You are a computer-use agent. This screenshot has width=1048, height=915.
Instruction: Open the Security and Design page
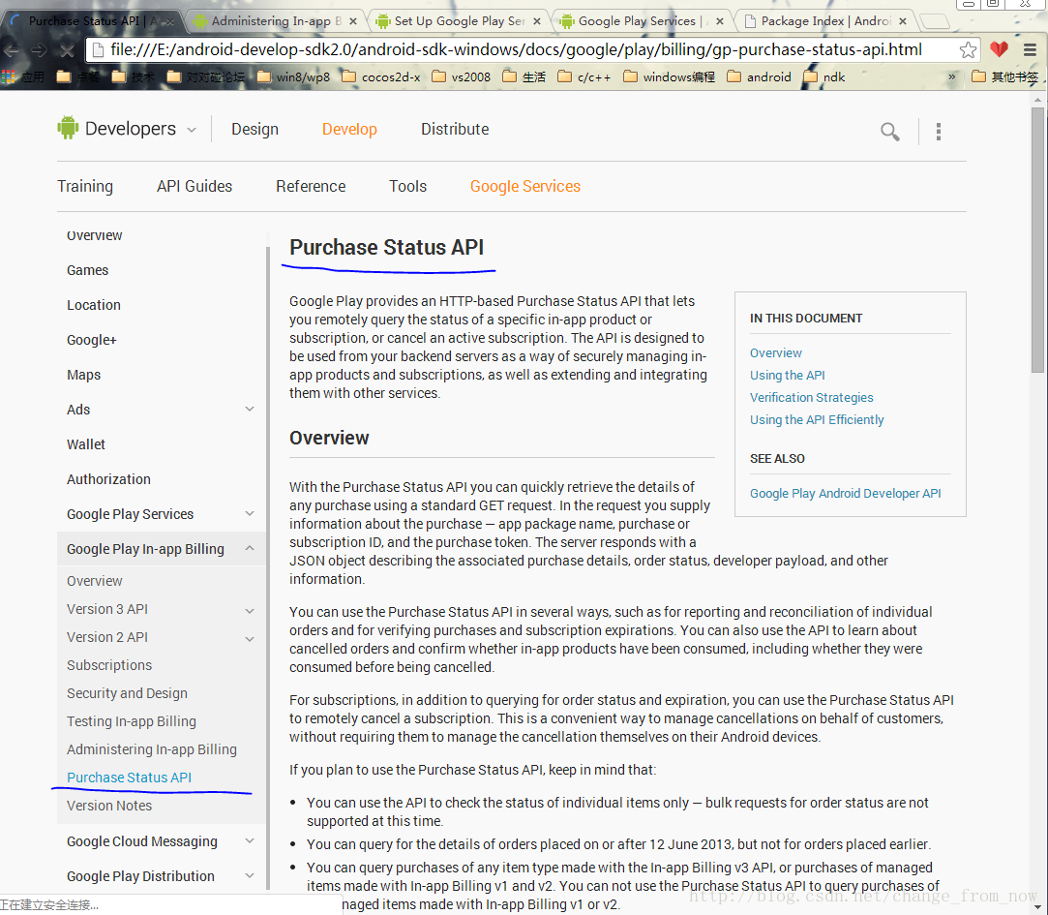pyautogui.click(x=127, y=693)
